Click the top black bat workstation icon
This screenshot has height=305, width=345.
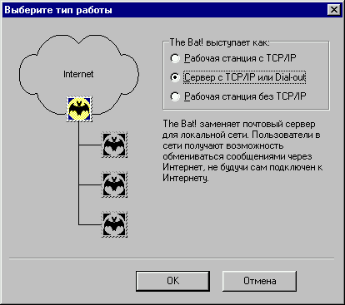(114, 145)
